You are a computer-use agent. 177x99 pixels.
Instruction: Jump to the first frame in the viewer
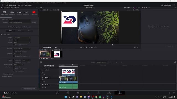click(x=81, y=47)
